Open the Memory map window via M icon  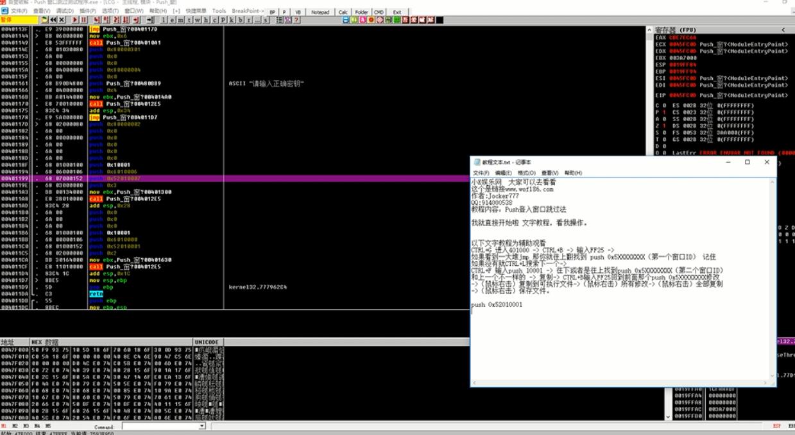pyautogui.click(x=180, y=19)
